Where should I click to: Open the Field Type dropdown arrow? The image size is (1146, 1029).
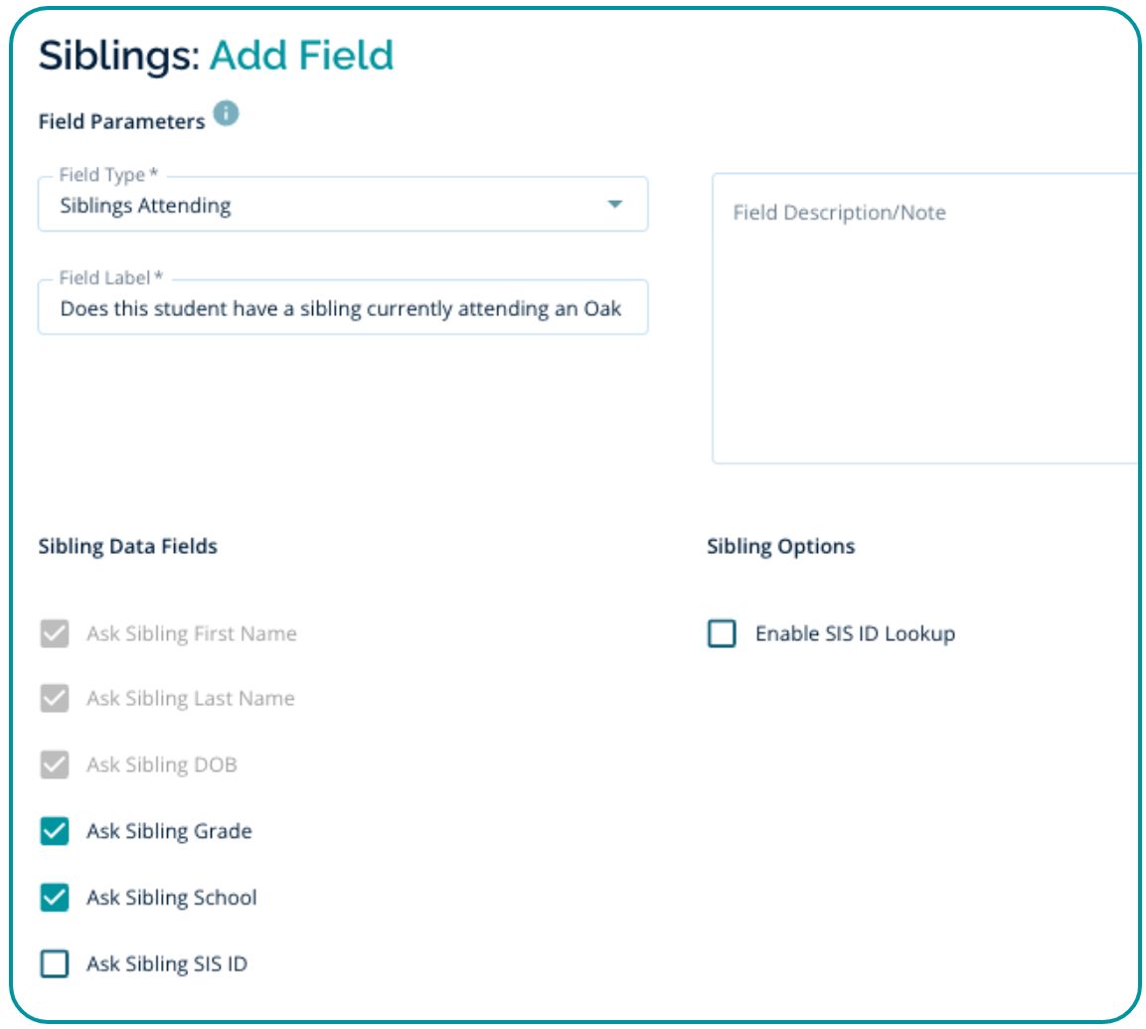[615, 205]
